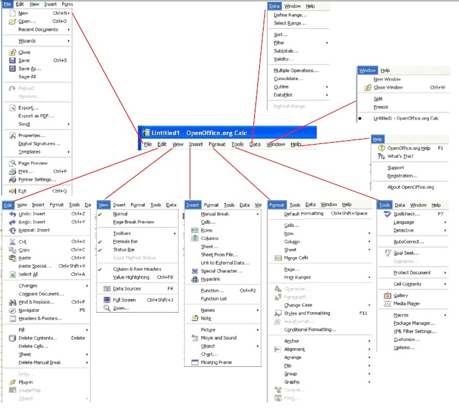Click the Close Window icon in Window menu
Image resolution: width=459 pixels, height=408 pixels.
point(368,87)
